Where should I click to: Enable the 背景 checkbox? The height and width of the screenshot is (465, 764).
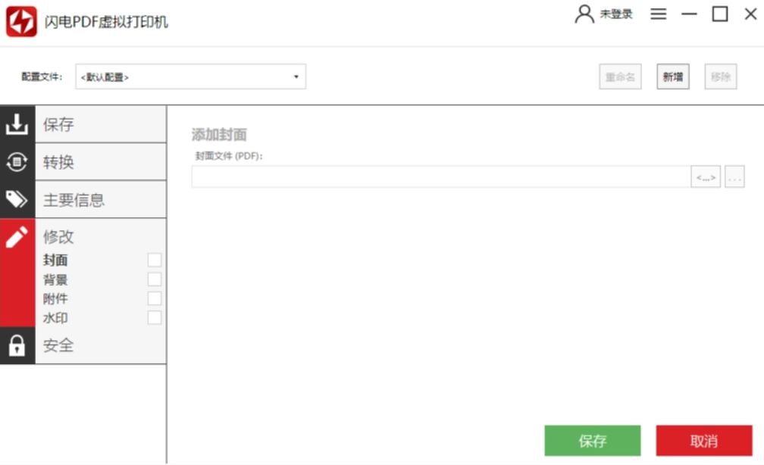(x=155, y=279)
